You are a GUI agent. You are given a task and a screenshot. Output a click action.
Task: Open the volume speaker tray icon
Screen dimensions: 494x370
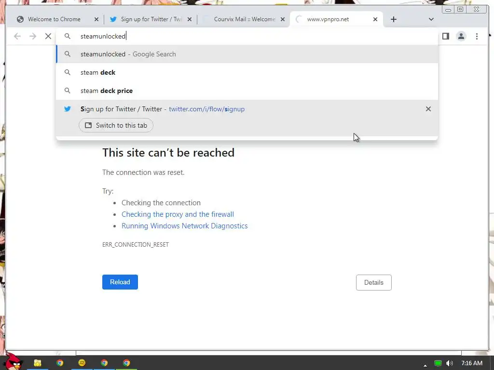[450, 363]
